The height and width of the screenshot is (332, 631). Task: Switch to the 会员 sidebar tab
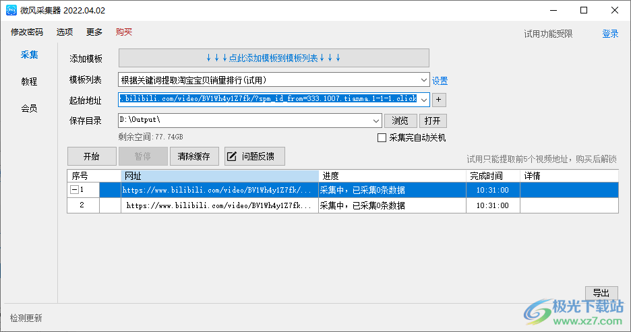point(30,108)
